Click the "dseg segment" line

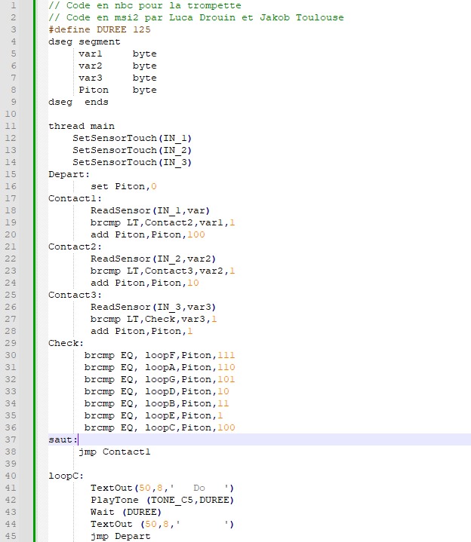[84, 41]
